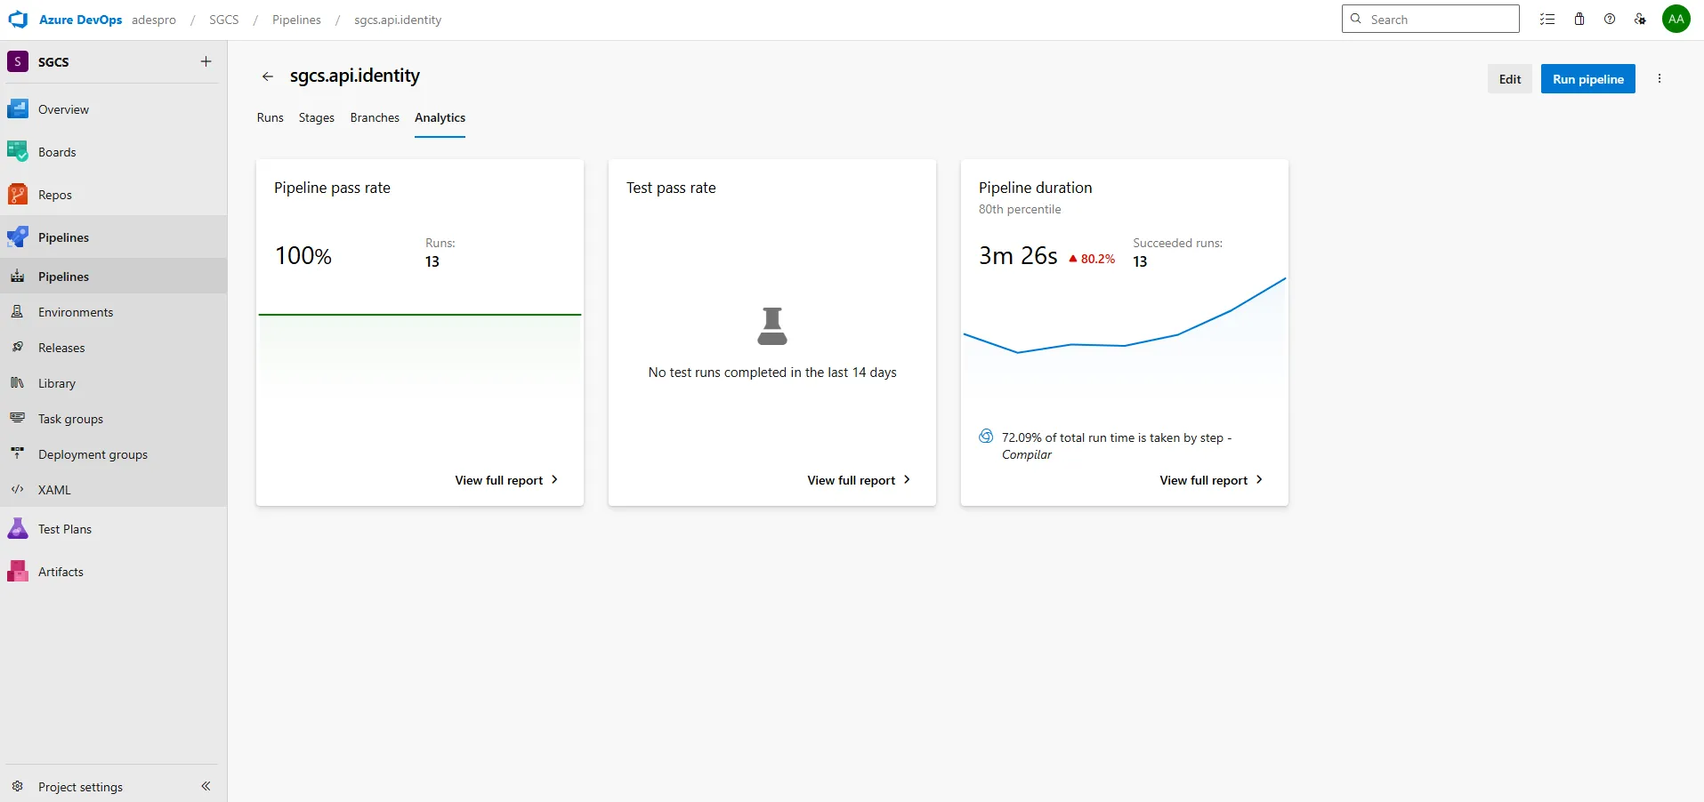This screenshot has height=802, width=1704.
Task: Click the Pipelines hub rocket icon
Action: (x=18, y=237)
